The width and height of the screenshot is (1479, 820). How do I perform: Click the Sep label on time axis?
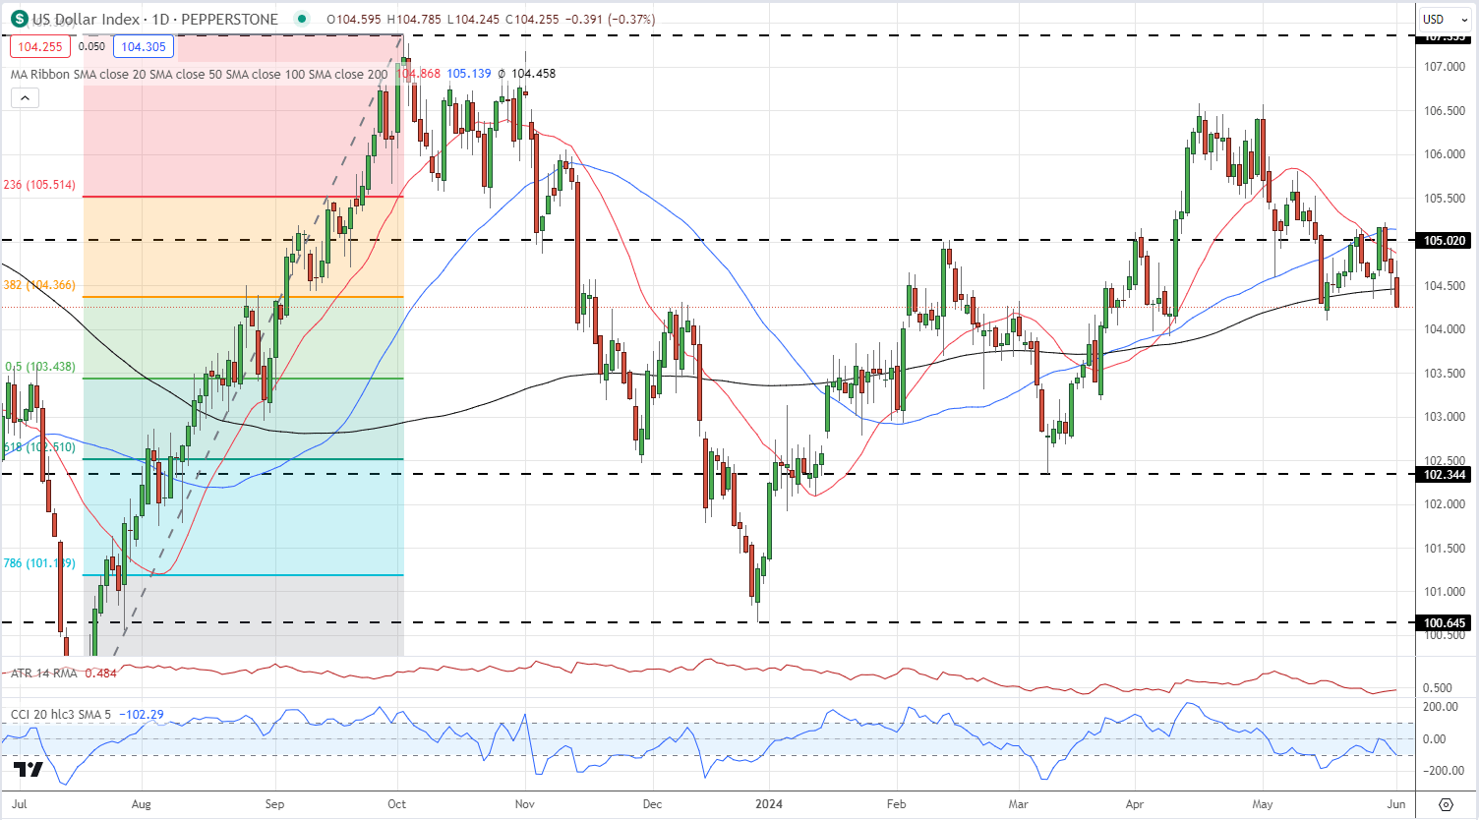274,804
